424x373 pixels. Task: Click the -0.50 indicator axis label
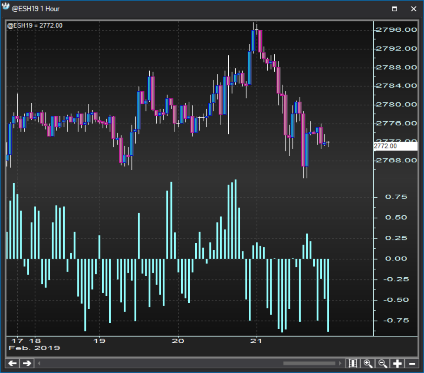(396, 300)
